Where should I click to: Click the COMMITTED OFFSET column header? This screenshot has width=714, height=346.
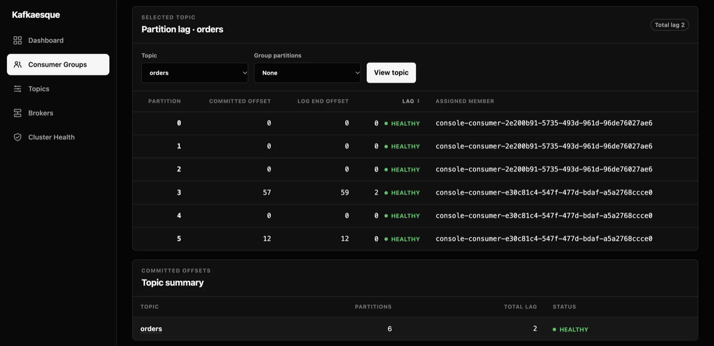tap(240, 101)
